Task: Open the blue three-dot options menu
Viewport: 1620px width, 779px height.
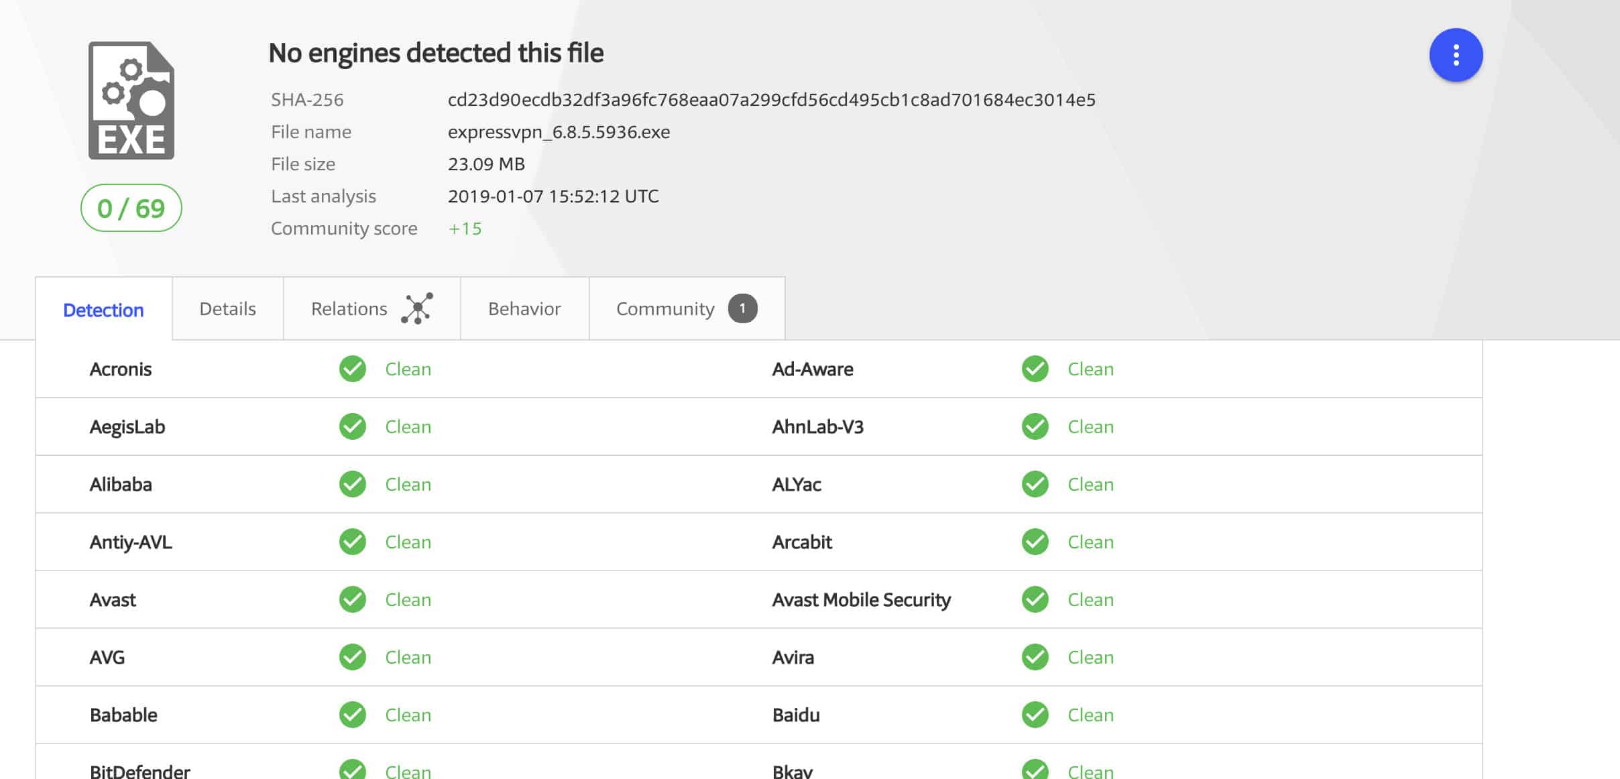Action: click(1456, 55)
